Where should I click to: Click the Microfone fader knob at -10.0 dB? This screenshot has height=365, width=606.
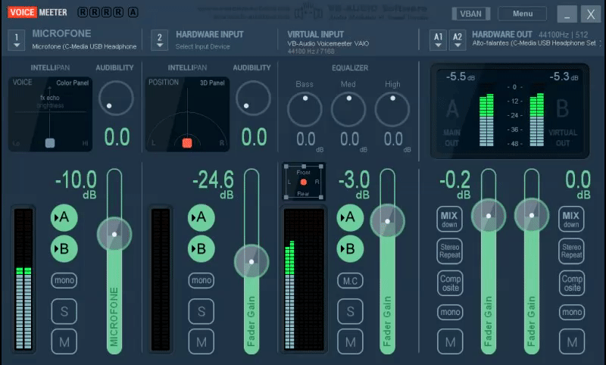114,235
